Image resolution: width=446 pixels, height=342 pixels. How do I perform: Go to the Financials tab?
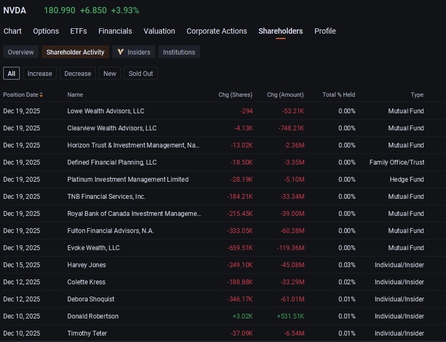click(115, 31)
